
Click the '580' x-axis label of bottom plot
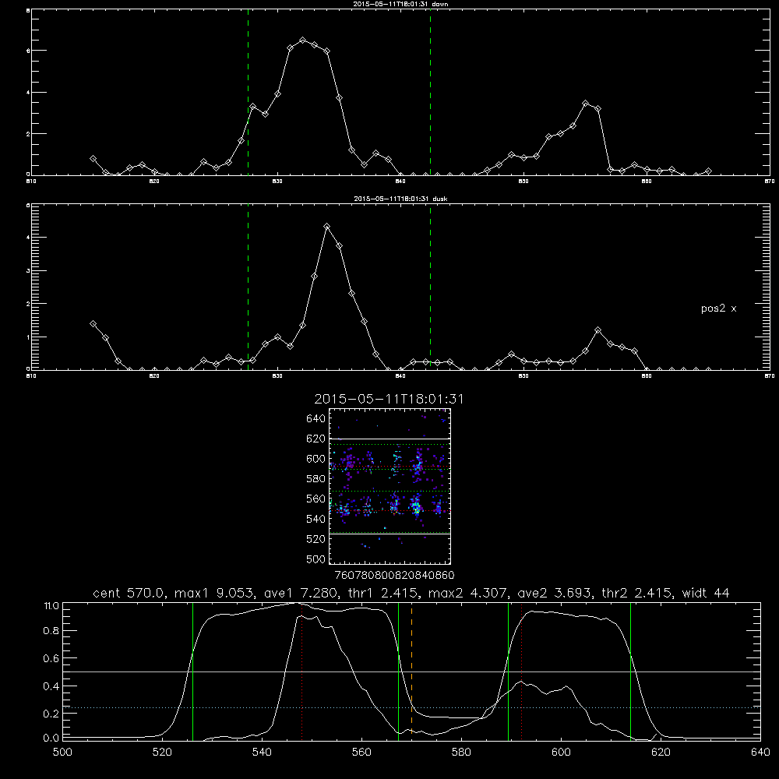[x=461, y=752]
